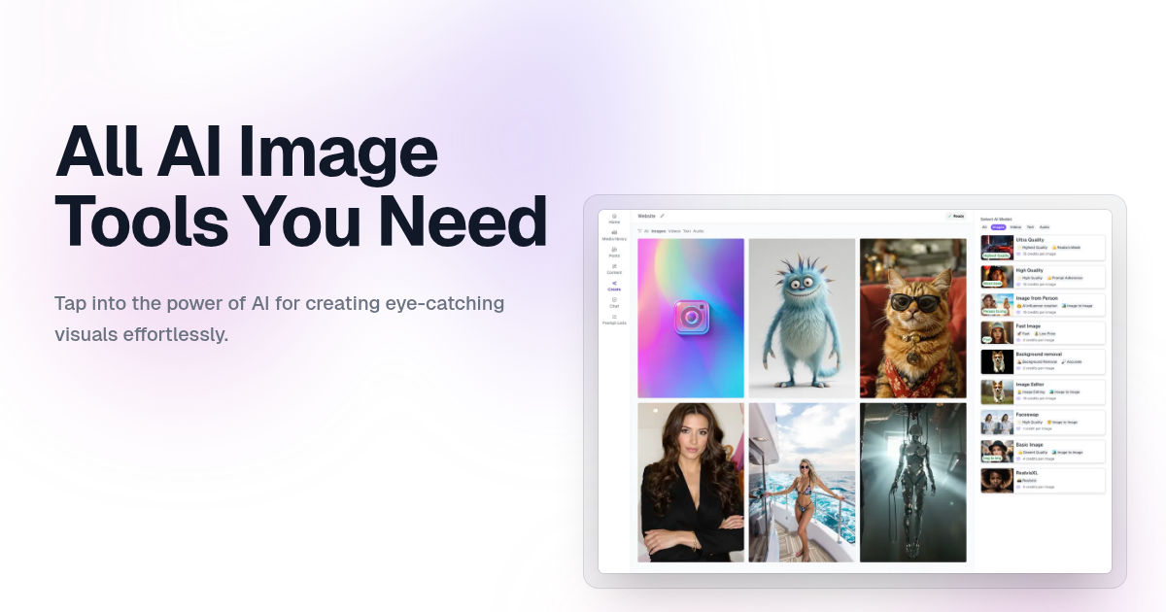Screen dimensions: 1166x612
Task: Open the Chat panel
Action: pyautogui.click(x=615, y=305)
